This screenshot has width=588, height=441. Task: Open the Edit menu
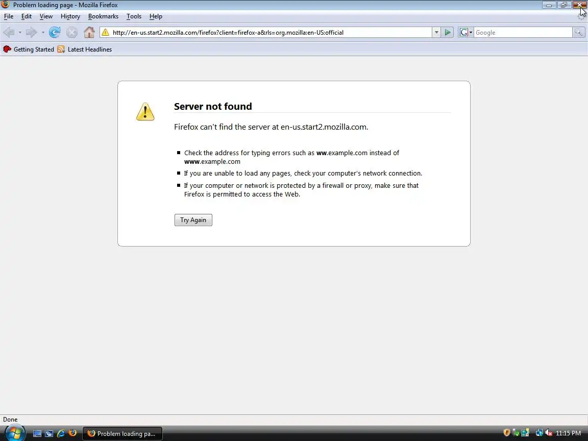(x=26, y=16)
